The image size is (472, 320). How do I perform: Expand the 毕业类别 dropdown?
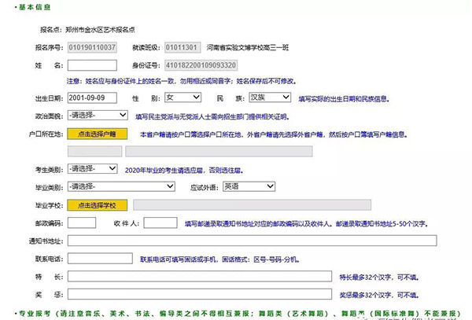tap(121, 187)
